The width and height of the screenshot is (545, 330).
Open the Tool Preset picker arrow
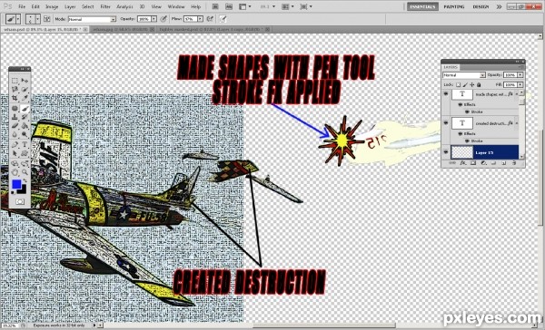(x=18, y=19)
